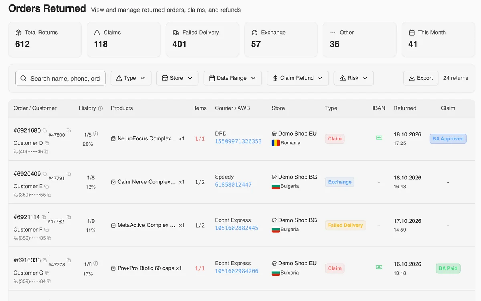Copy Customer G's phone number
The image size is (481, 301).
tap(49, 282)
